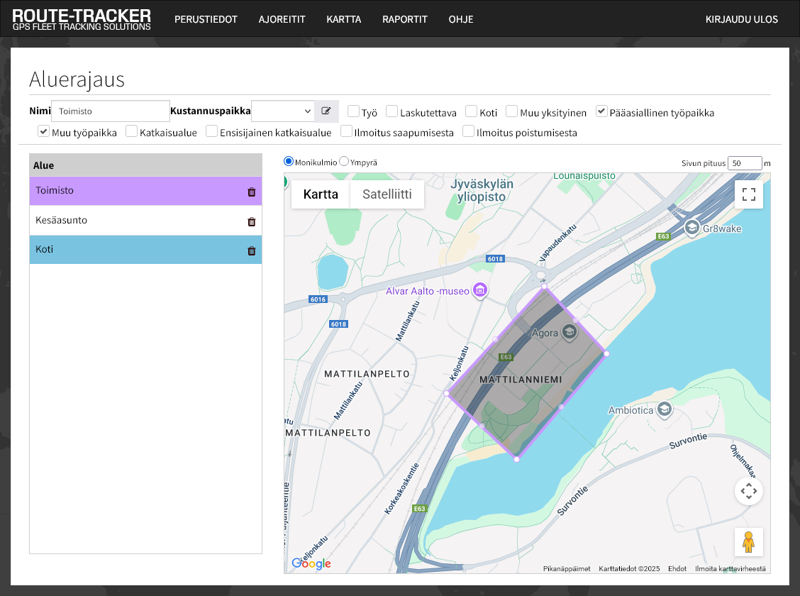Open map camera pan controls
Image resolution: width=800 pixels, height=596 pixels.
748,490
